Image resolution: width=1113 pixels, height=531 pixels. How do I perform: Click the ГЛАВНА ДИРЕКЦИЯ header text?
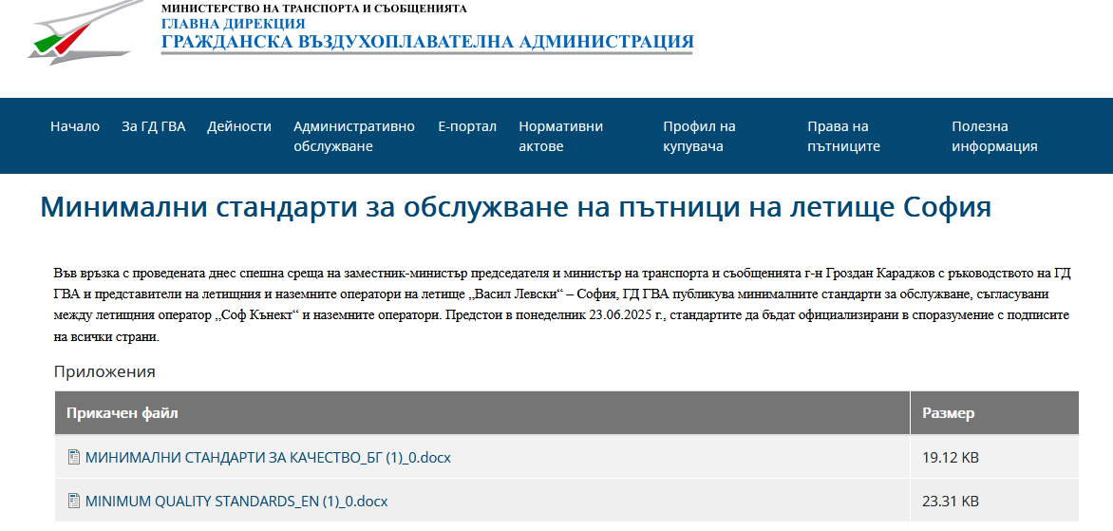pos(233,24)
